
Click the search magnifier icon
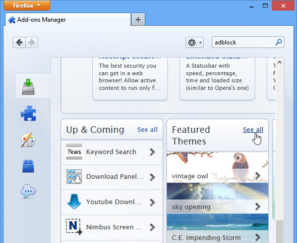point(278,42)
